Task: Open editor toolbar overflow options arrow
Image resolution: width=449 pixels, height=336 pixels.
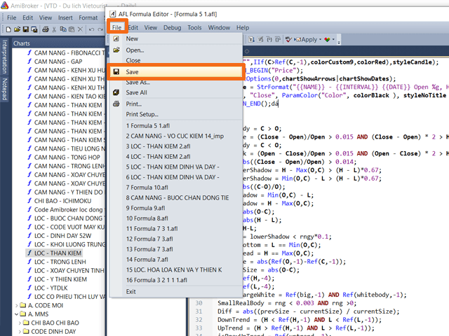Action: [339, 41]
